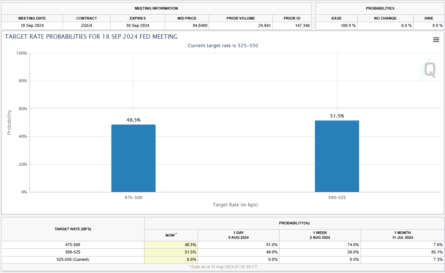Screen dimensions: 445x273
Task: Click the NOW column header
Action: point(171,235)
